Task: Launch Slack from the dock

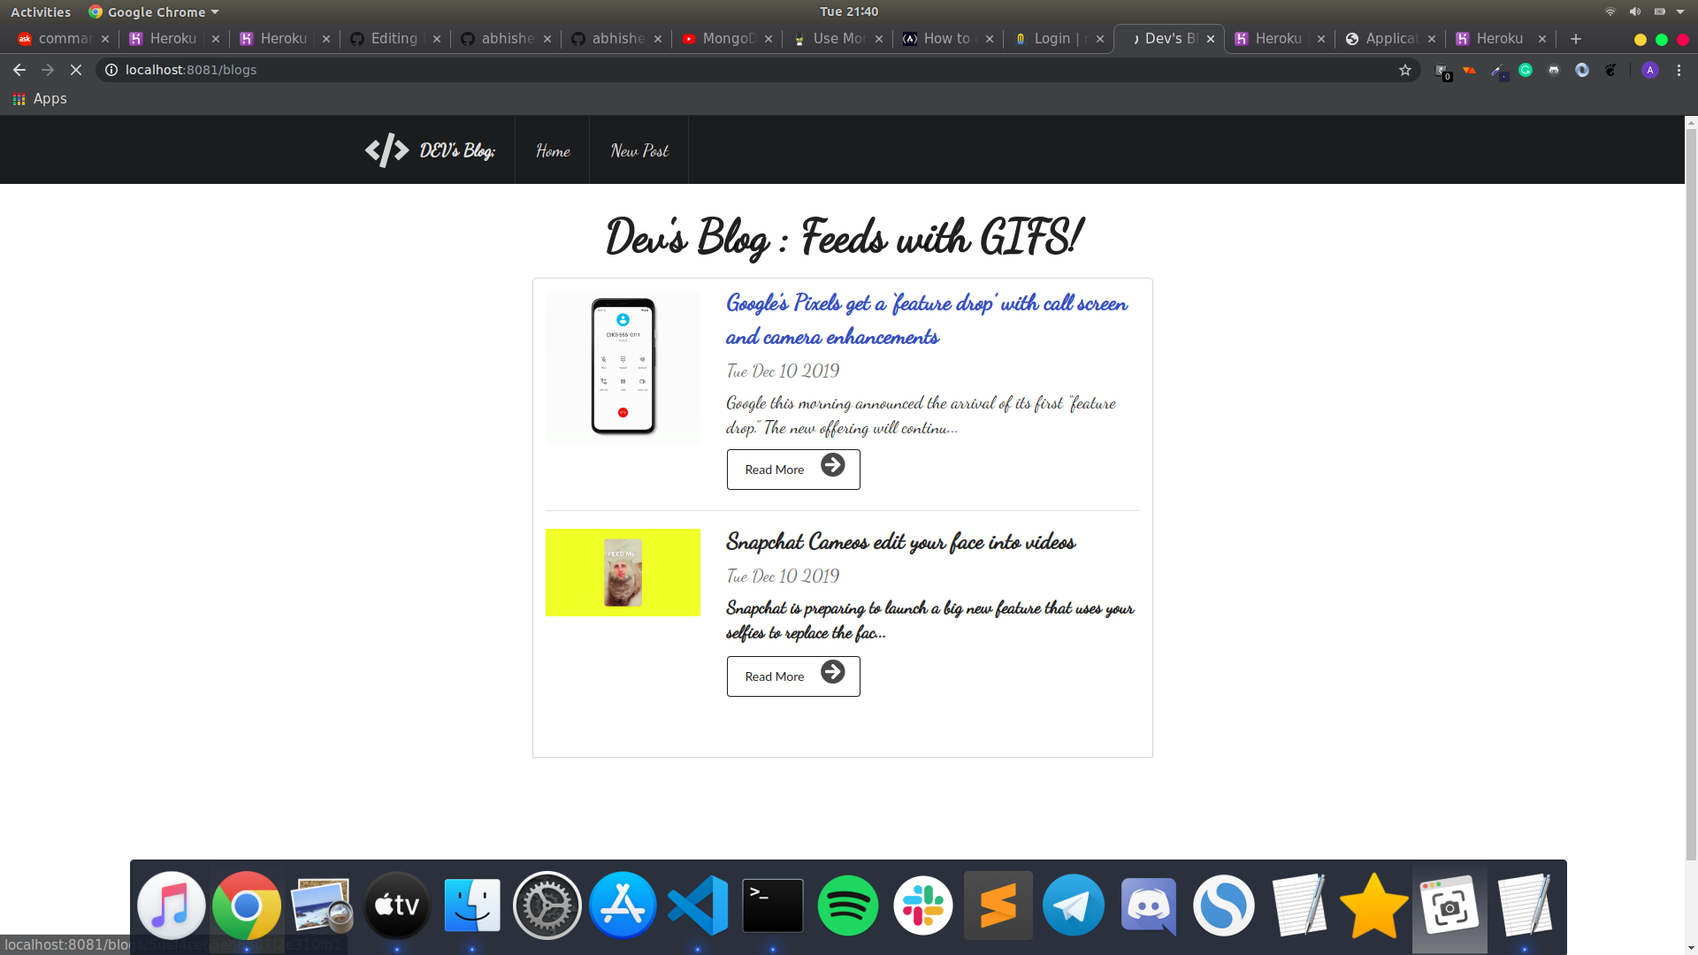Action: [922, 905]
